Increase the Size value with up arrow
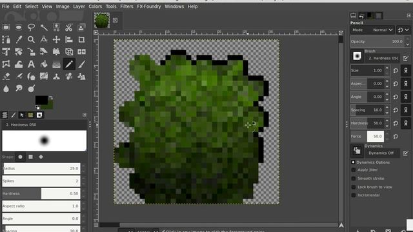413x232 pixels. coord(387,68)
